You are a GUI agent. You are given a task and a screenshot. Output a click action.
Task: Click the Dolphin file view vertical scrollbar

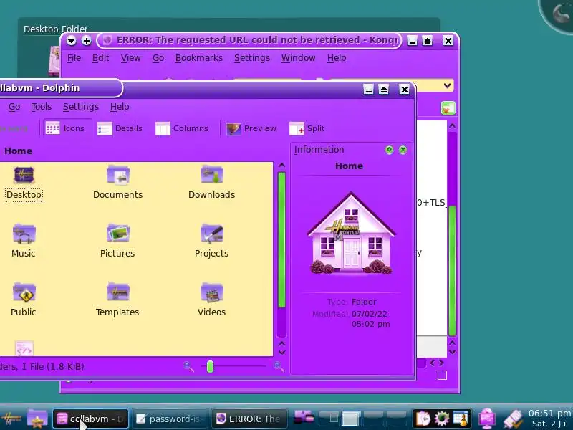point(281,239)
